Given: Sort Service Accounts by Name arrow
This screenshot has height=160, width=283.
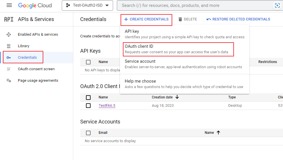Looking at the screenshot, I should 218,133.
